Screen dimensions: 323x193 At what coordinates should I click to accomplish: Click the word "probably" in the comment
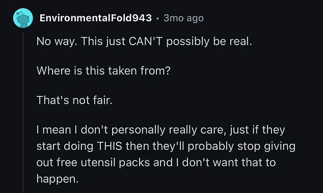pos(211,147)
